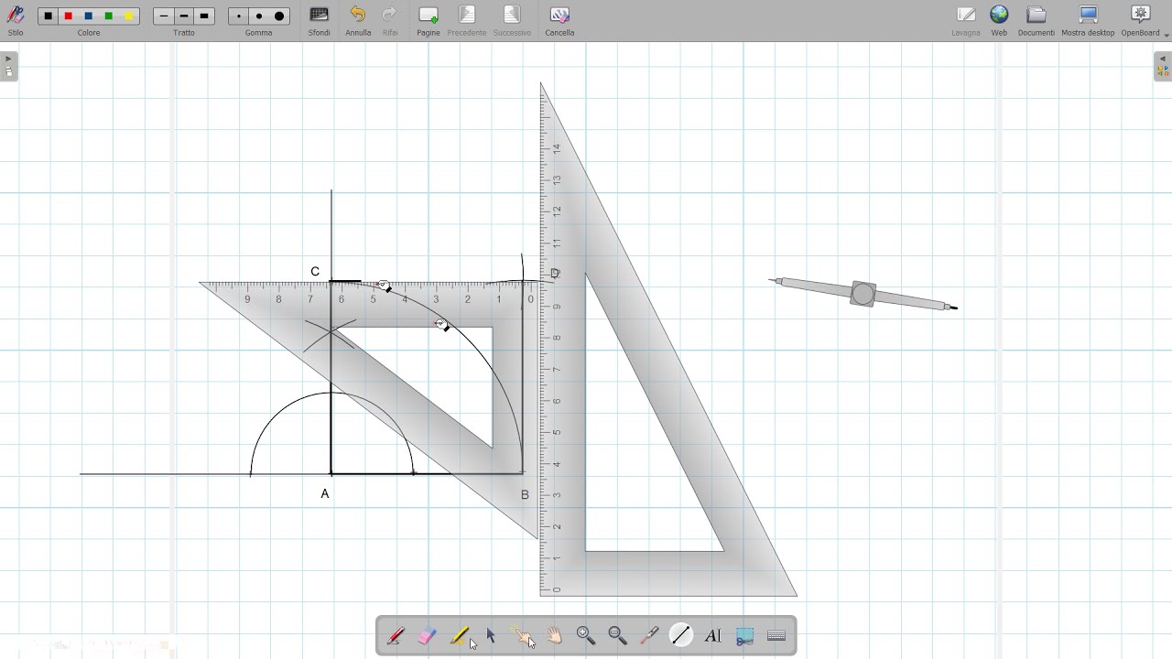Expand the left page thumbnails panel
The width and height of the screenshot is (1172, 659).
point(9,67)
